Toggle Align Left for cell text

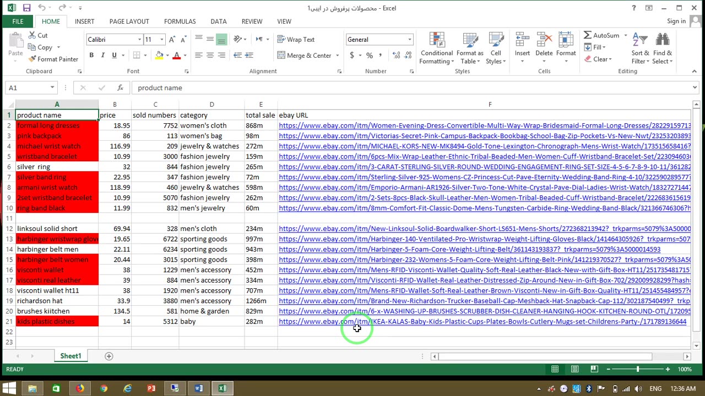[199, 55]
